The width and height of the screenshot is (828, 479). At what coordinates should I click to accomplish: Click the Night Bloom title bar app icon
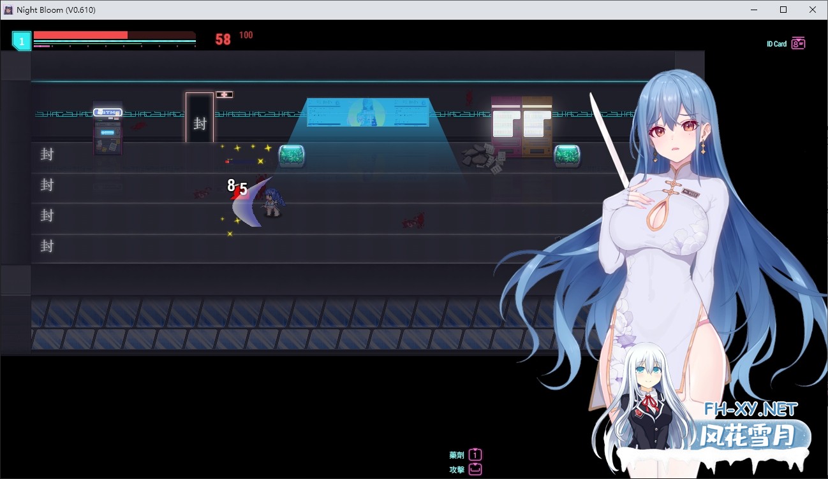coord(8,10)
